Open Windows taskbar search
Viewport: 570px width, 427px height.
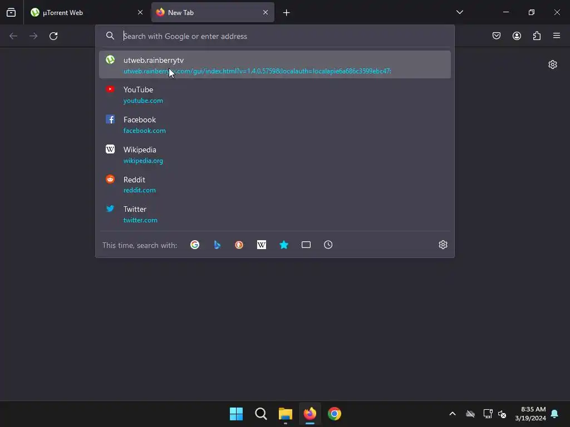click(x=261, y=414)
